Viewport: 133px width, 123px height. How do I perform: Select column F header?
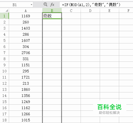126,11
